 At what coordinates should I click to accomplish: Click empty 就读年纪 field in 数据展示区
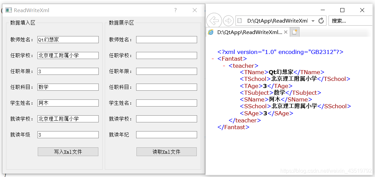click(166, 135)
